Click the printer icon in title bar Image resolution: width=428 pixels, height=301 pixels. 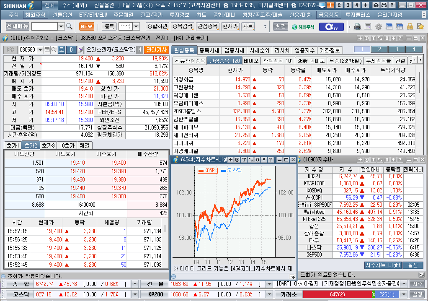pos(384,5)
